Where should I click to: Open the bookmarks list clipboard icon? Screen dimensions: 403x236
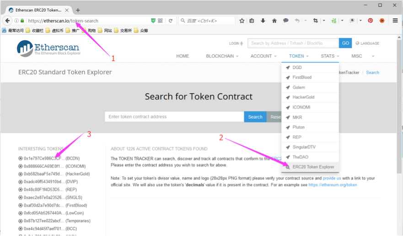(x=252, y=21)
